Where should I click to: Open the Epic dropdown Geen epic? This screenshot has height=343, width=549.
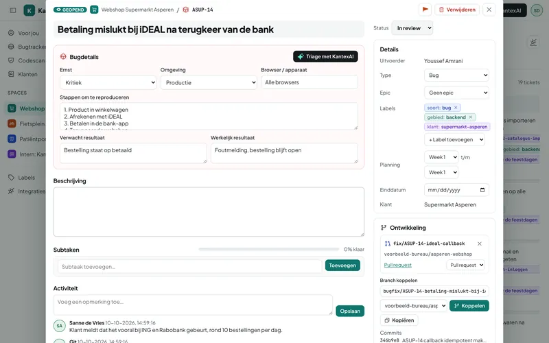pos(456,93)
